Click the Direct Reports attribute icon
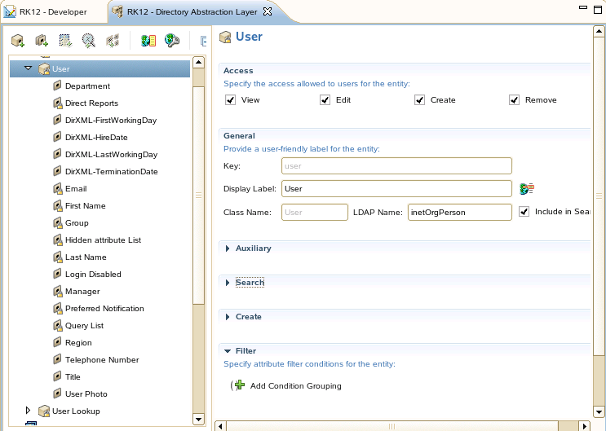The width and height of the screenshot is (606, 431). pos(58,103)
